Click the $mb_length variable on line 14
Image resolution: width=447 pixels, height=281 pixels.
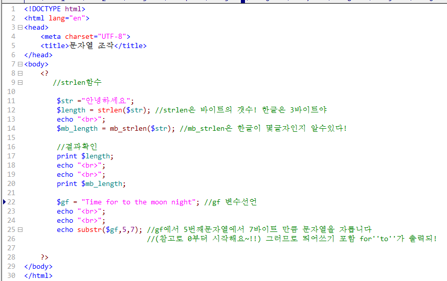[x=77, y=128]
